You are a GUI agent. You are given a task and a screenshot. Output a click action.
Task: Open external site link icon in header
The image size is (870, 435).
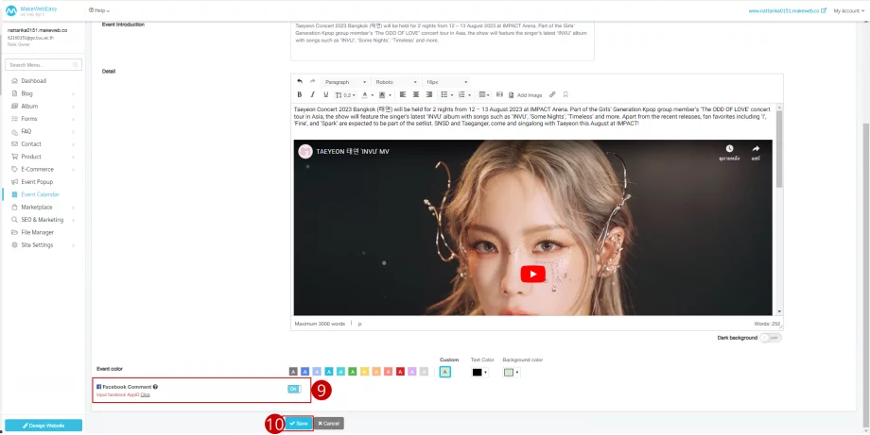[824, 10]
